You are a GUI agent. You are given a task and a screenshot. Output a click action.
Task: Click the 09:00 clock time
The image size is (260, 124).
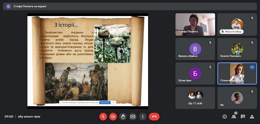pos(9,117)
